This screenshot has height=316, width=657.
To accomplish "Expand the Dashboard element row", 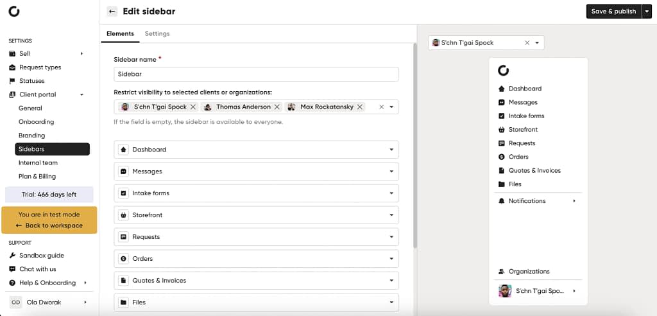I will pos(391,150).
